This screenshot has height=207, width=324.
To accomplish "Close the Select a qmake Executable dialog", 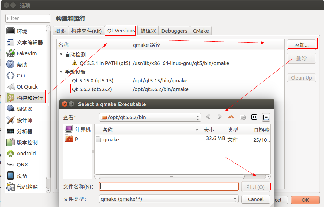I will coord(65,104).
